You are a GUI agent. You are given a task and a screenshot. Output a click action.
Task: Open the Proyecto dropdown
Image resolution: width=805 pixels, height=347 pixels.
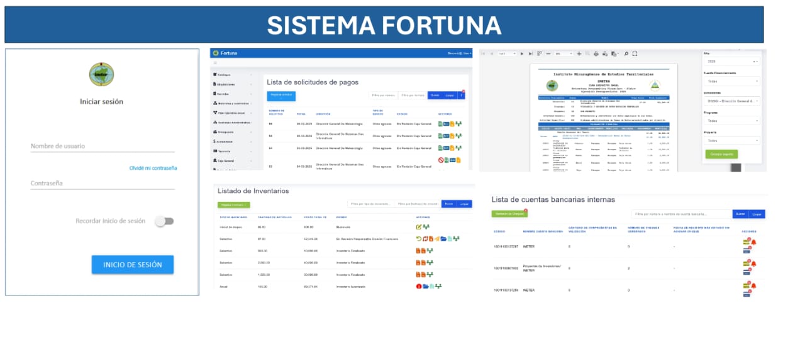click(x=731, y=140)
